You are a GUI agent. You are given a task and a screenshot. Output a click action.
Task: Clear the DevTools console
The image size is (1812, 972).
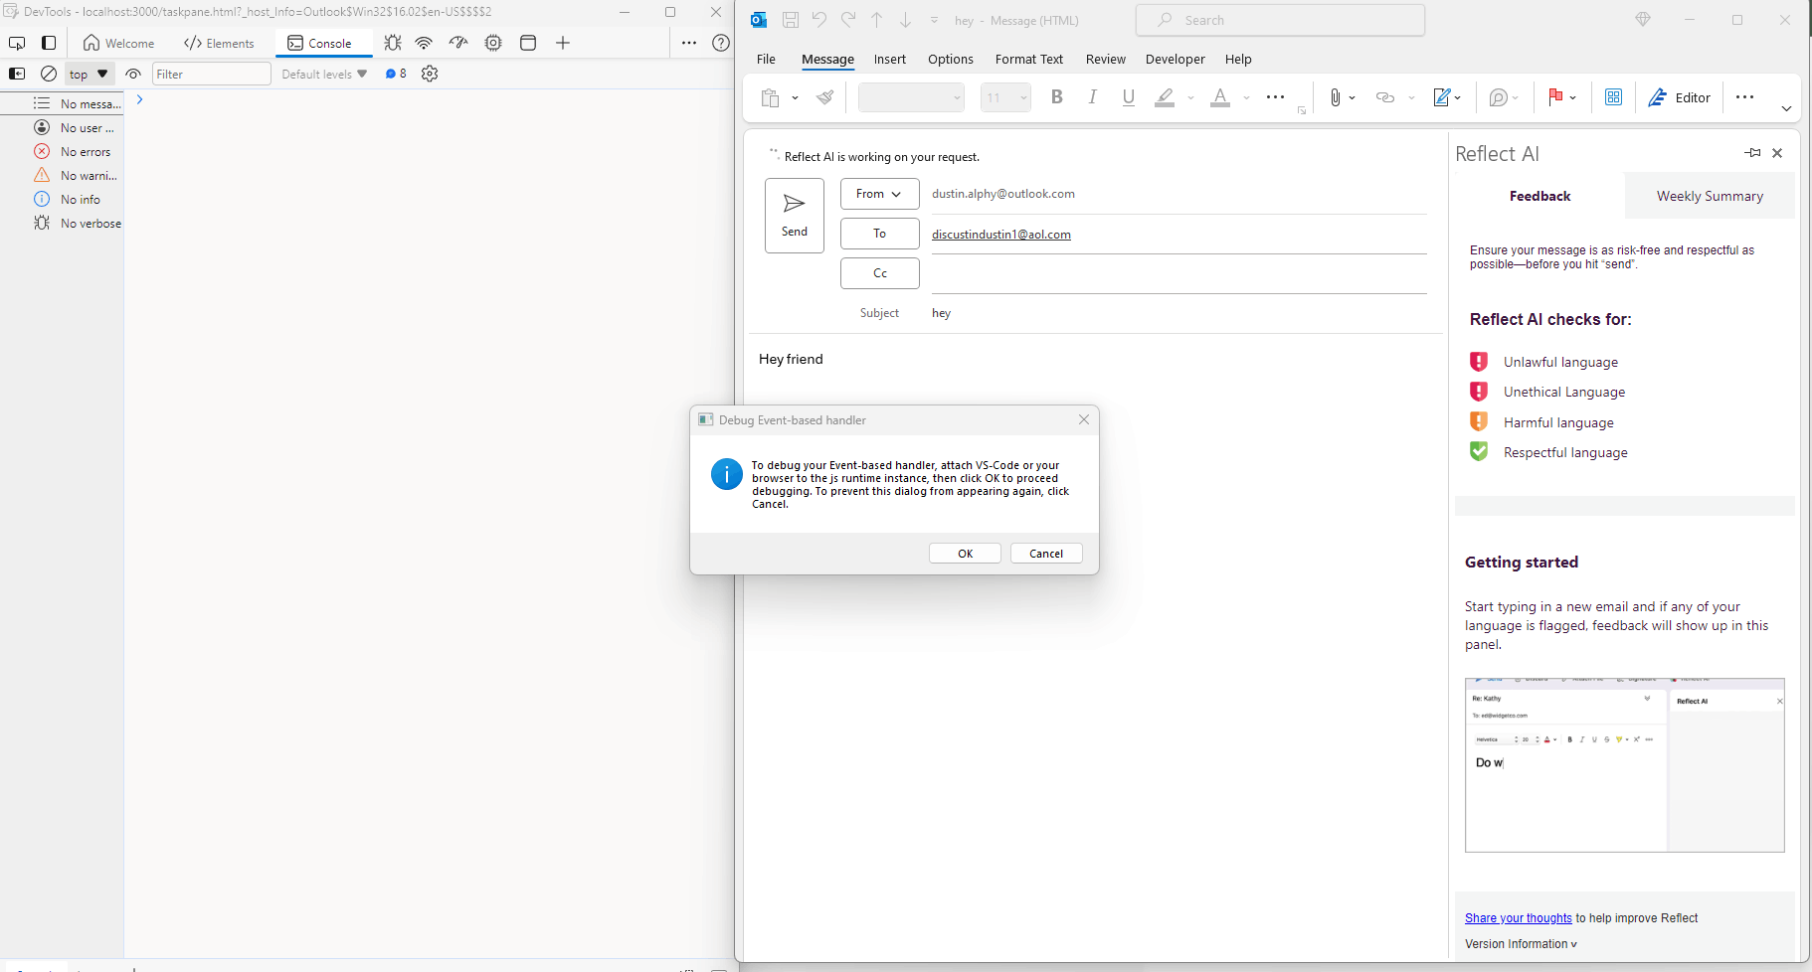point(48,74)
